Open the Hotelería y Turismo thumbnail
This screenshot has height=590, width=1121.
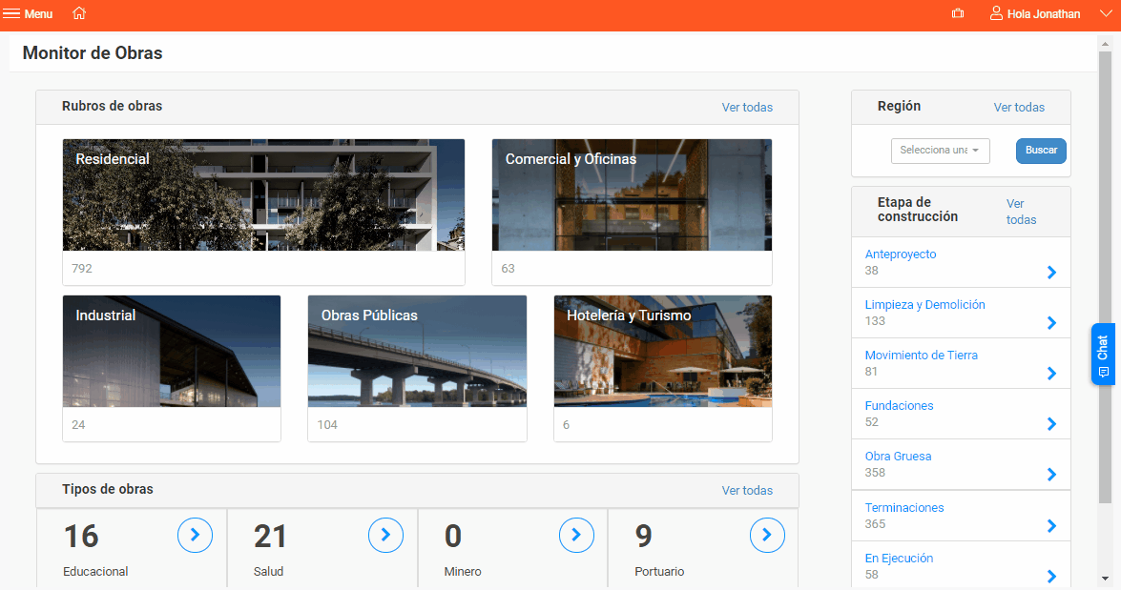pyautogui.click(x=663, y=352)
